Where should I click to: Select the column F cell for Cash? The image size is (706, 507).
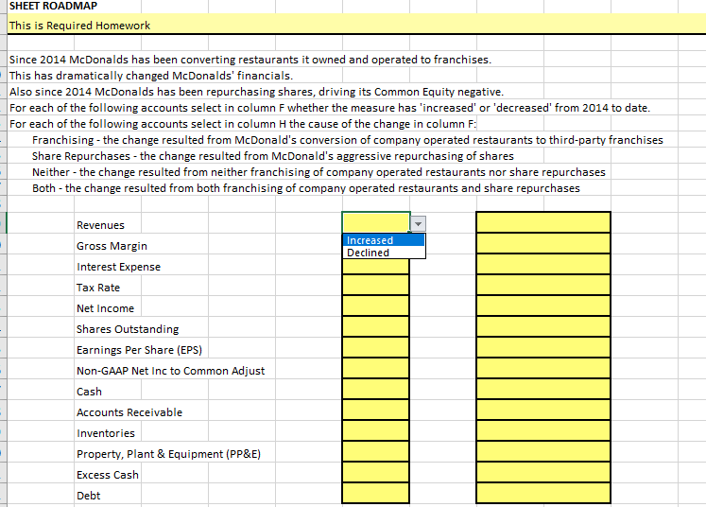pyautogui.click(x=376, y=389)
